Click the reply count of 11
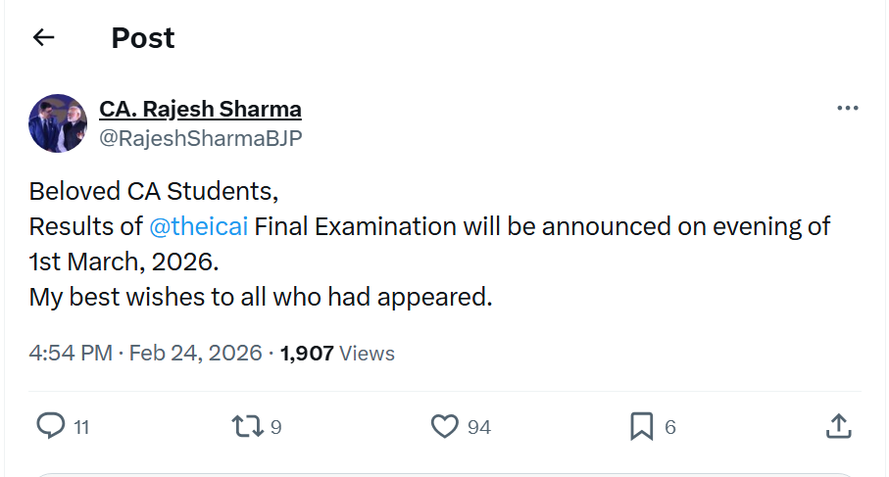 (81, 427)
